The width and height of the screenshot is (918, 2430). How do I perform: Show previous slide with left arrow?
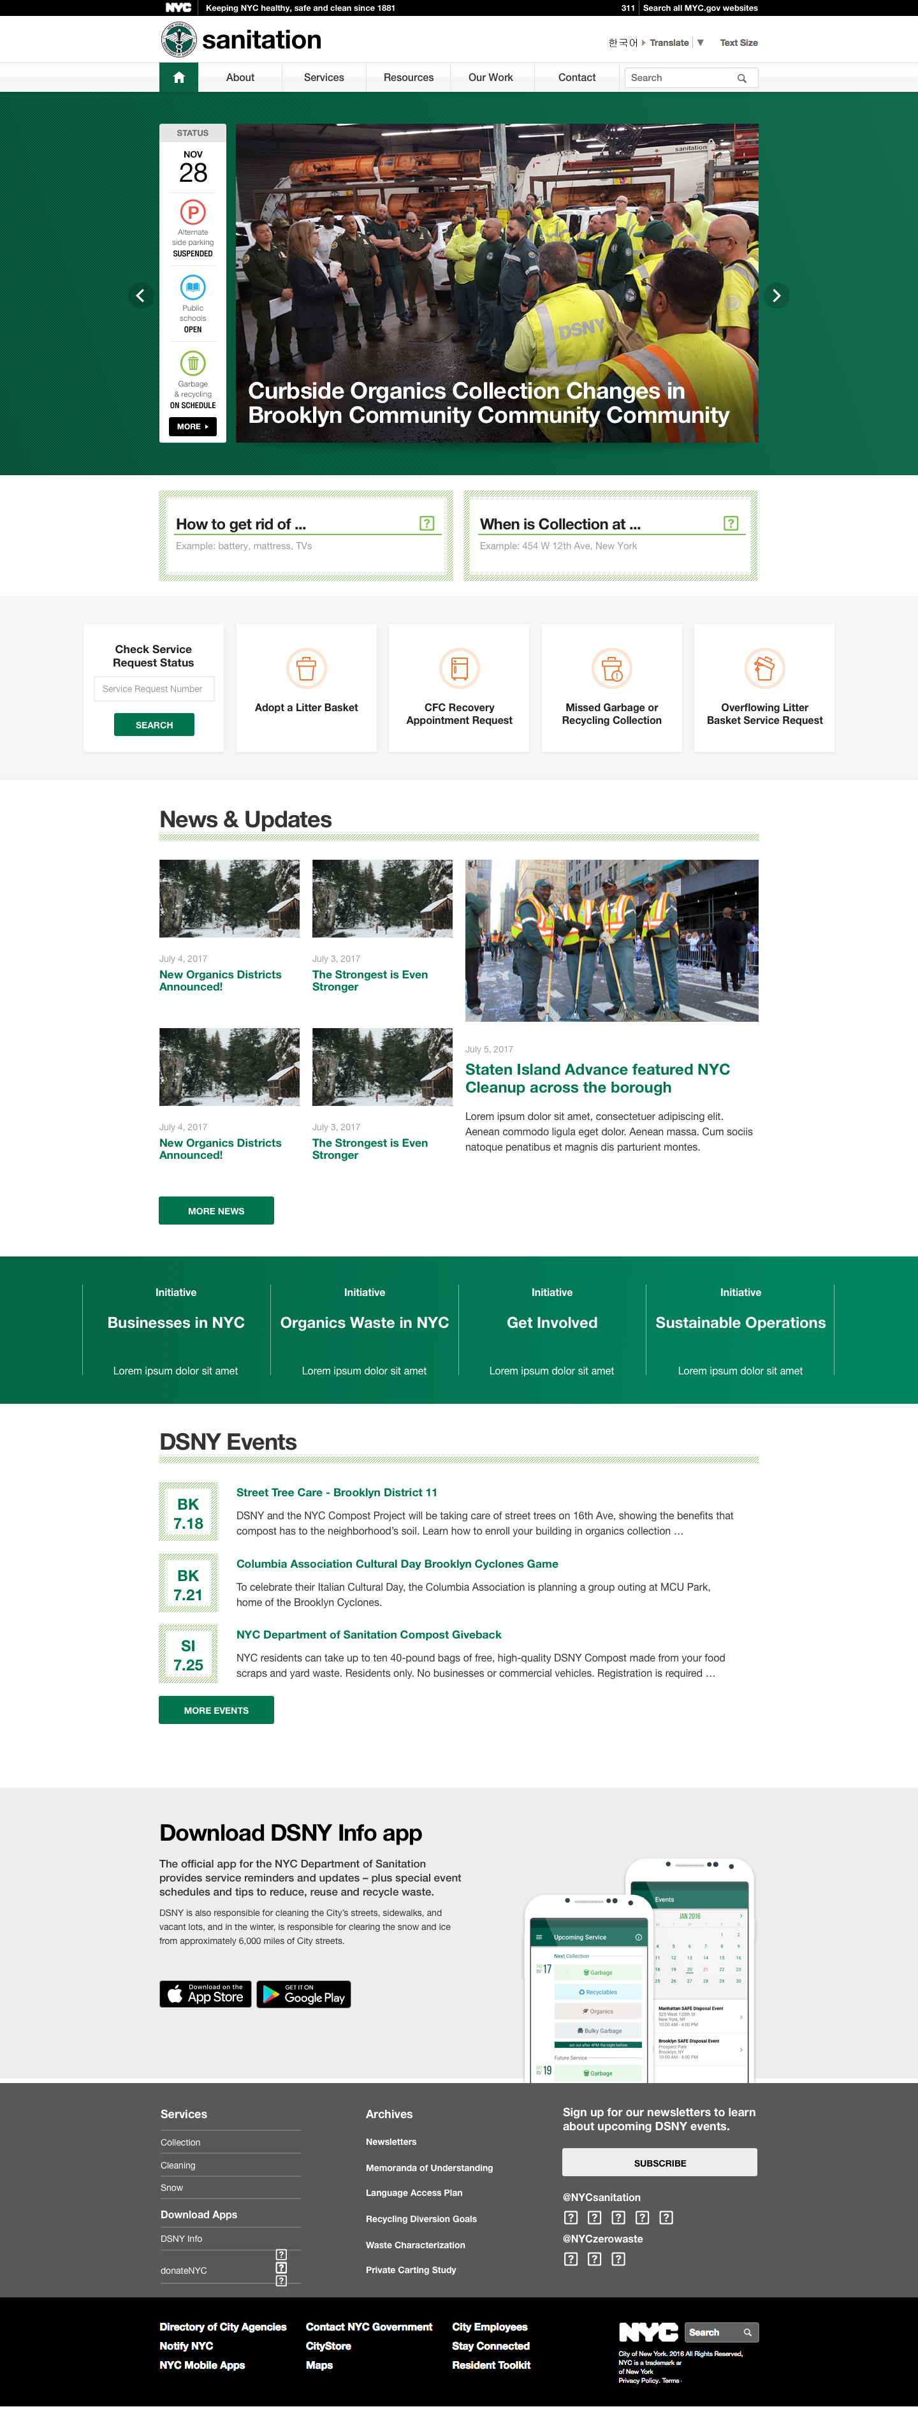click(140, 295)
